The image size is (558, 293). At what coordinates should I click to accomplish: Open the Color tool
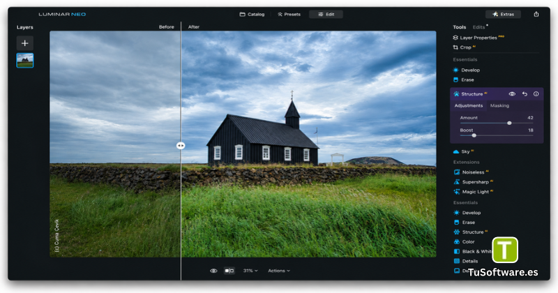[465, 241]
